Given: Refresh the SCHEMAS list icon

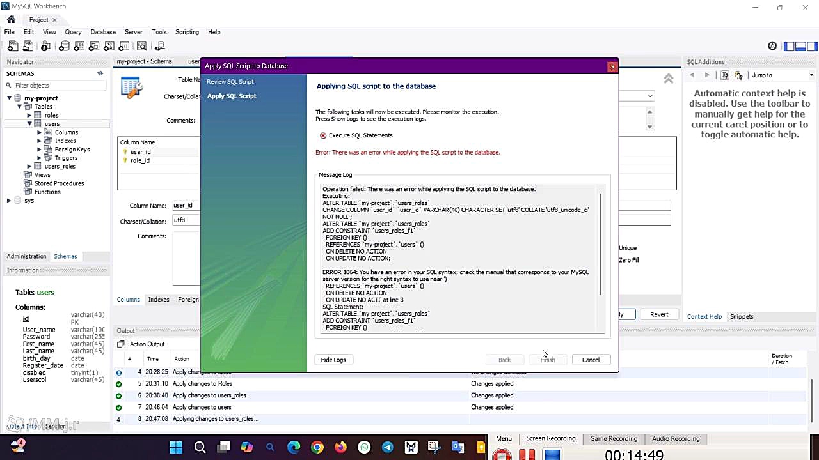Looking at the screenshot, I should (100, 73).
